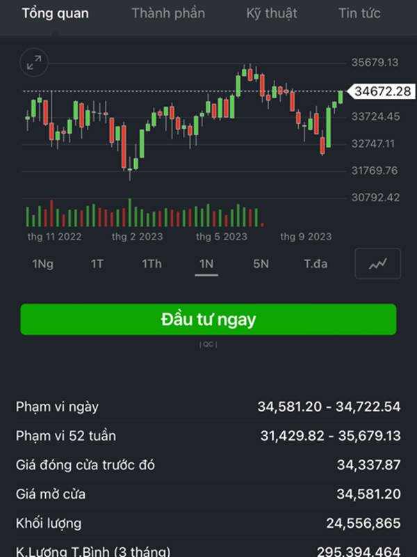Tap the tallest volume bar

(130, 212)
